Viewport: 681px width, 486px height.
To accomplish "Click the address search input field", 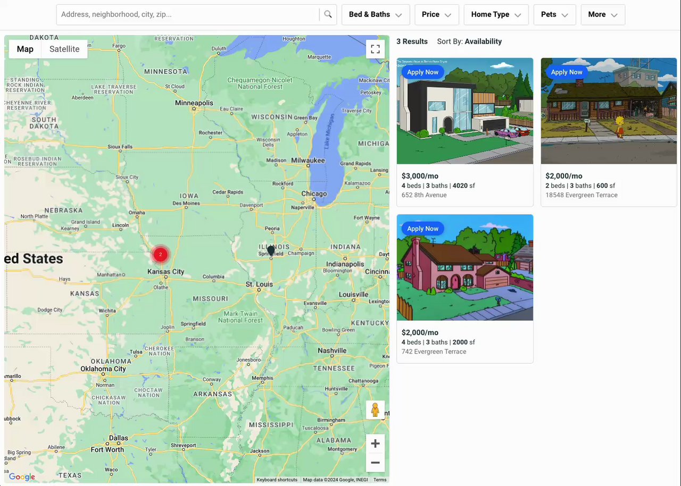I will click(x=188, y=14).
